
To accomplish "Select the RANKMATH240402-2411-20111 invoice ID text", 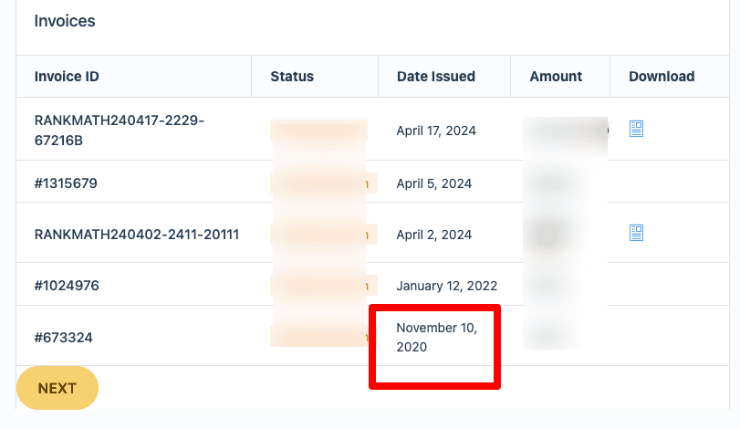I will 136,235.
